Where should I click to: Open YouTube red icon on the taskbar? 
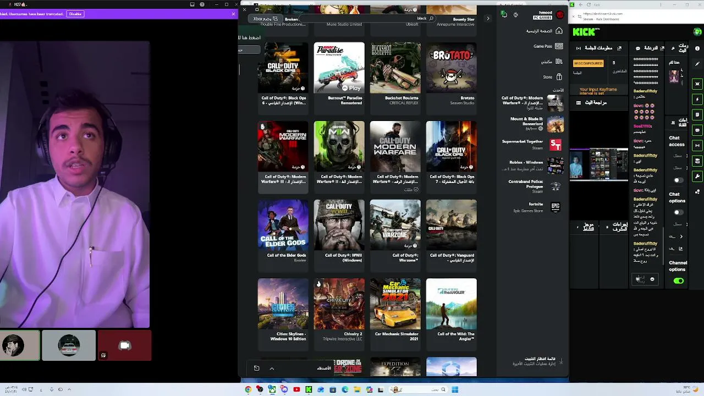[296, 390]
